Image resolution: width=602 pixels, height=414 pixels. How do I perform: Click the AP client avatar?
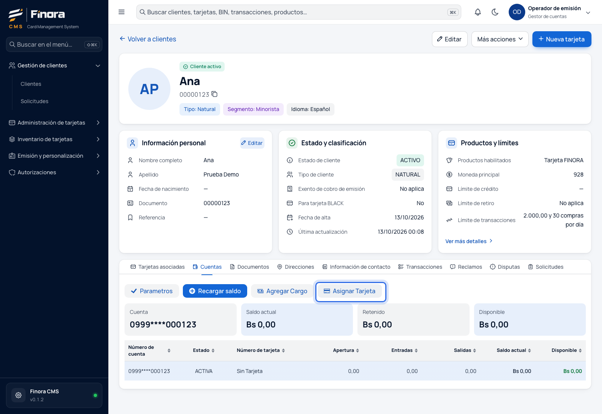coord(149,89)
